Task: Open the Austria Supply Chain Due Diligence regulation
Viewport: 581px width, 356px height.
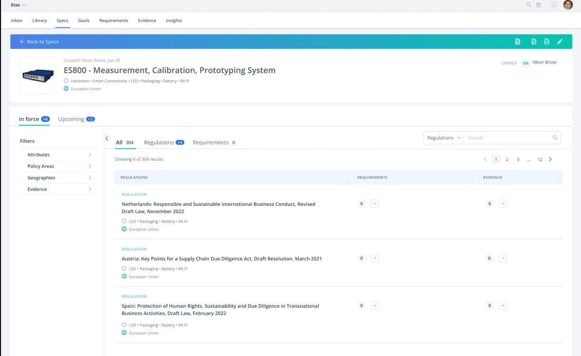Action: [x=221, y=259]
